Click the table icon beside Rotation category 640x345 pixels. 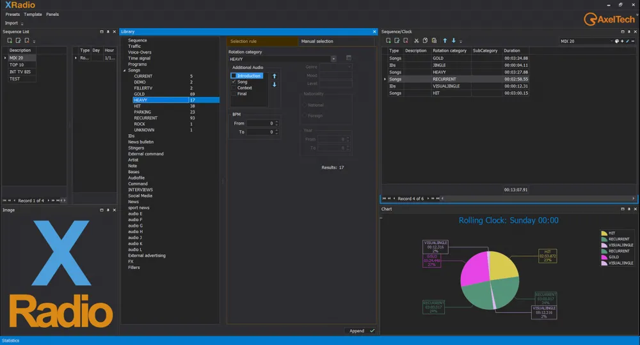349,58
